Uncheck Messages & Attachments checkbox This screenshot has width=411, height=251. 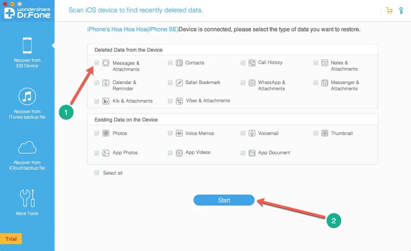97,63
